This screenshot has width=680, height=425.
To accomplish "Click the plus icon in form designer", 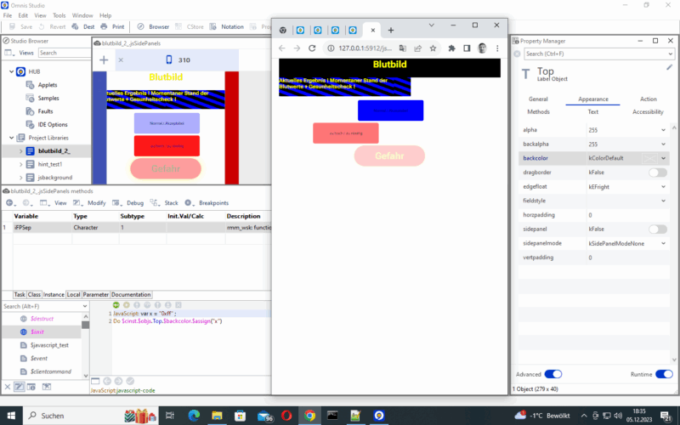I will click(x=104, y=60).
